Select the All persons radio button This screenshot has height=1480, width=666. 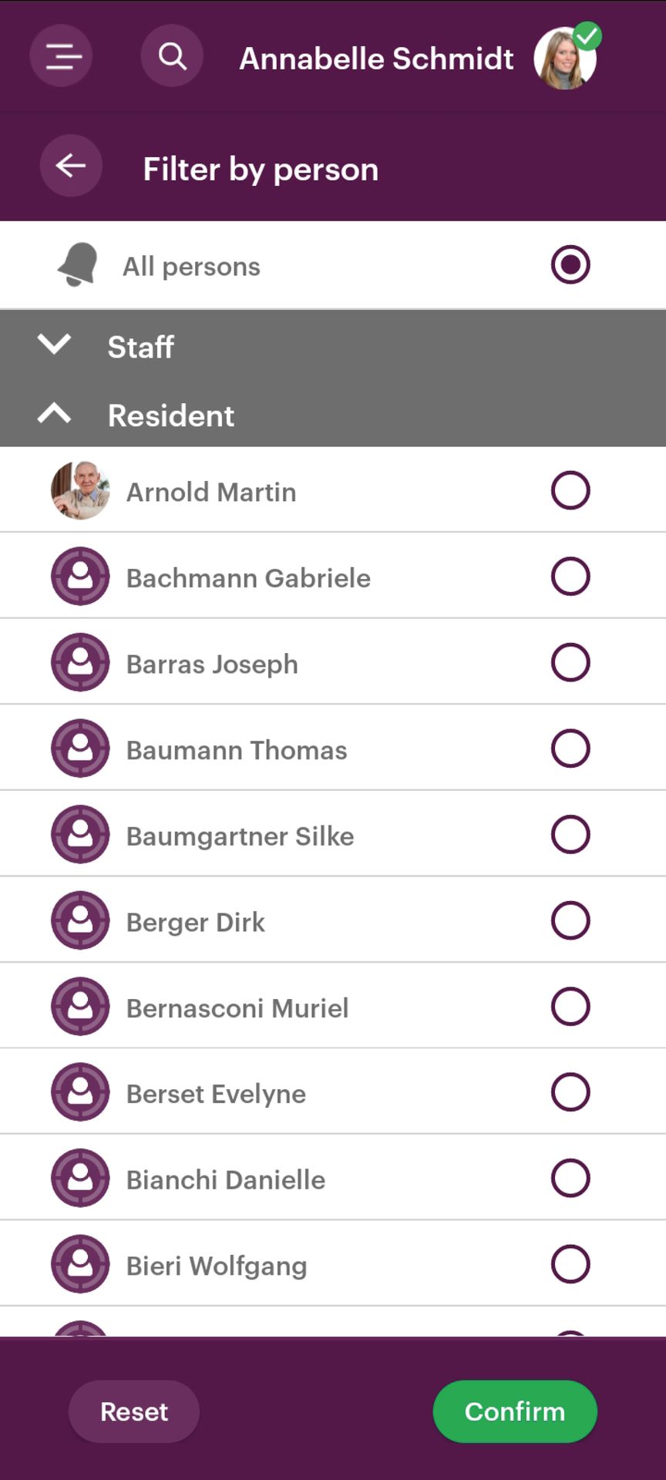coord(570,265)
